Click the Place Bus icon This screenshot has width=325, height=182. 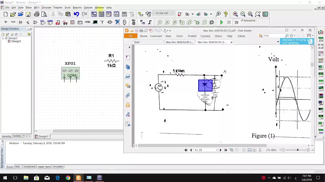pos(150,22)
